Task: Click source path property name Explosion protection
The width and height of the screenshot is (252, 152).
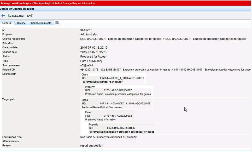Action: [127, 94]
